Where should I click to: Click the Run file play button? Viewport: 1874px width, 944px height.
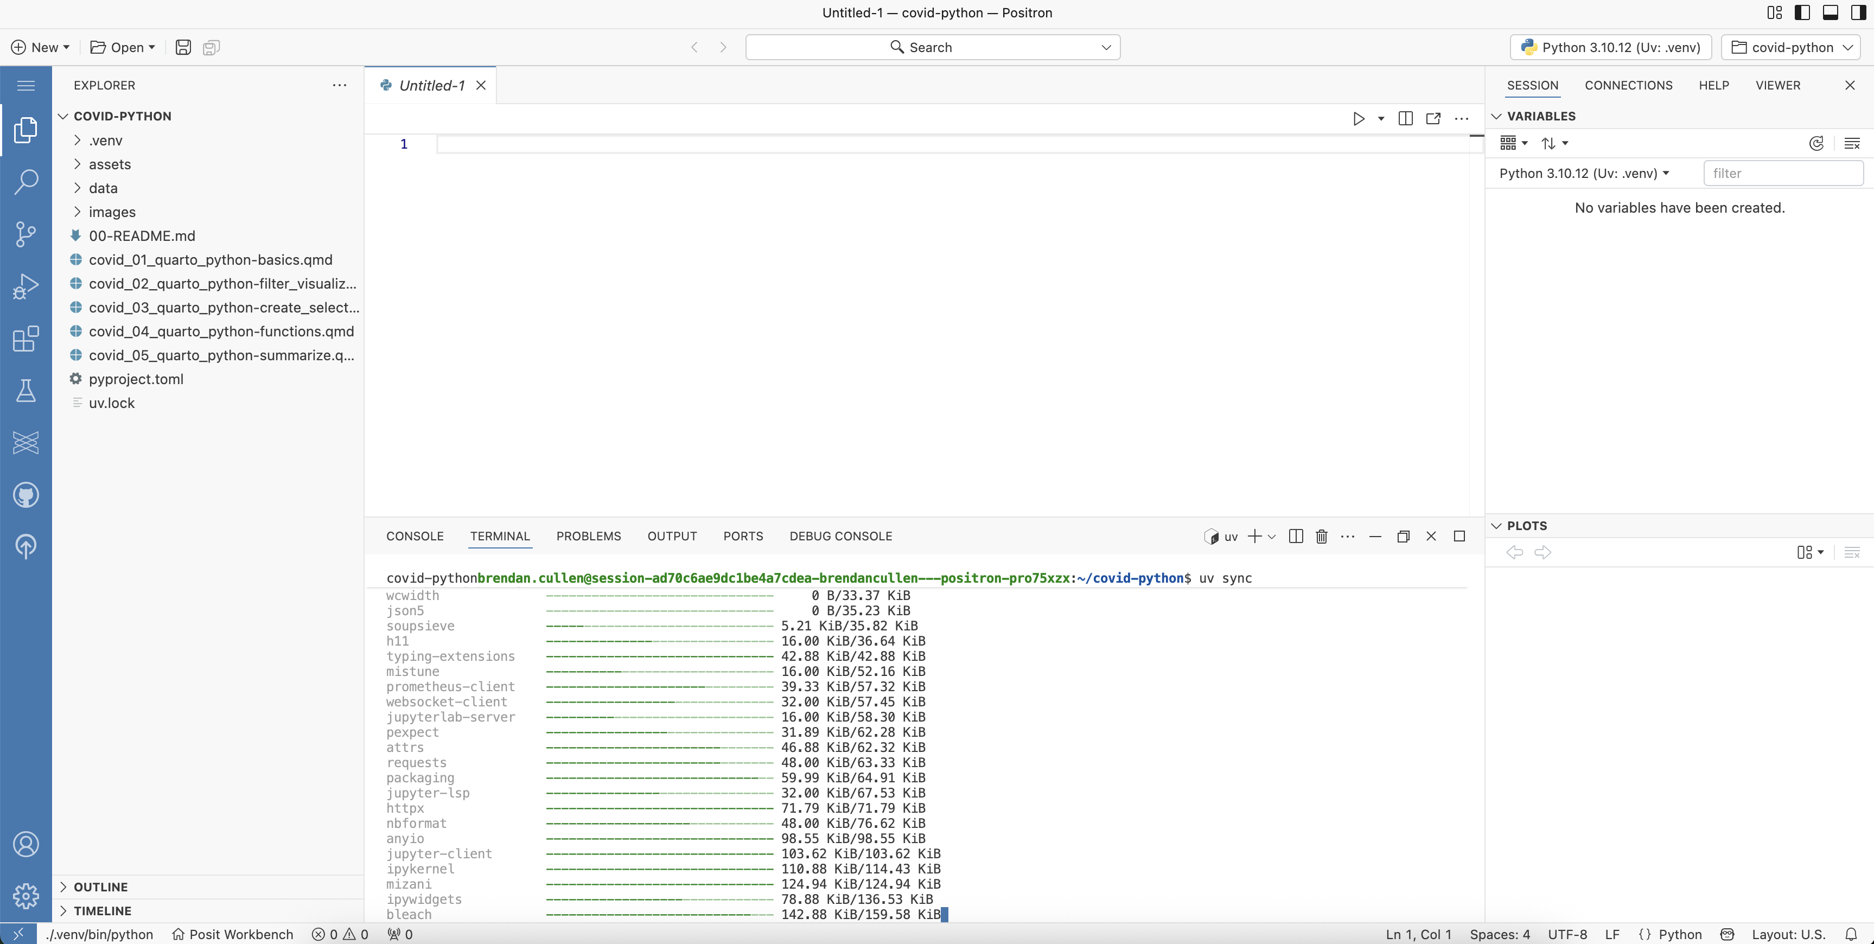(x=1358, y=119)
